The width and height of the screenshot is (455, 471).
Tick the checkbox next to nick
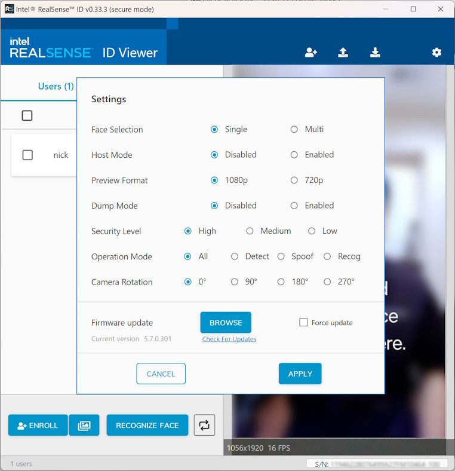point(27,155)
